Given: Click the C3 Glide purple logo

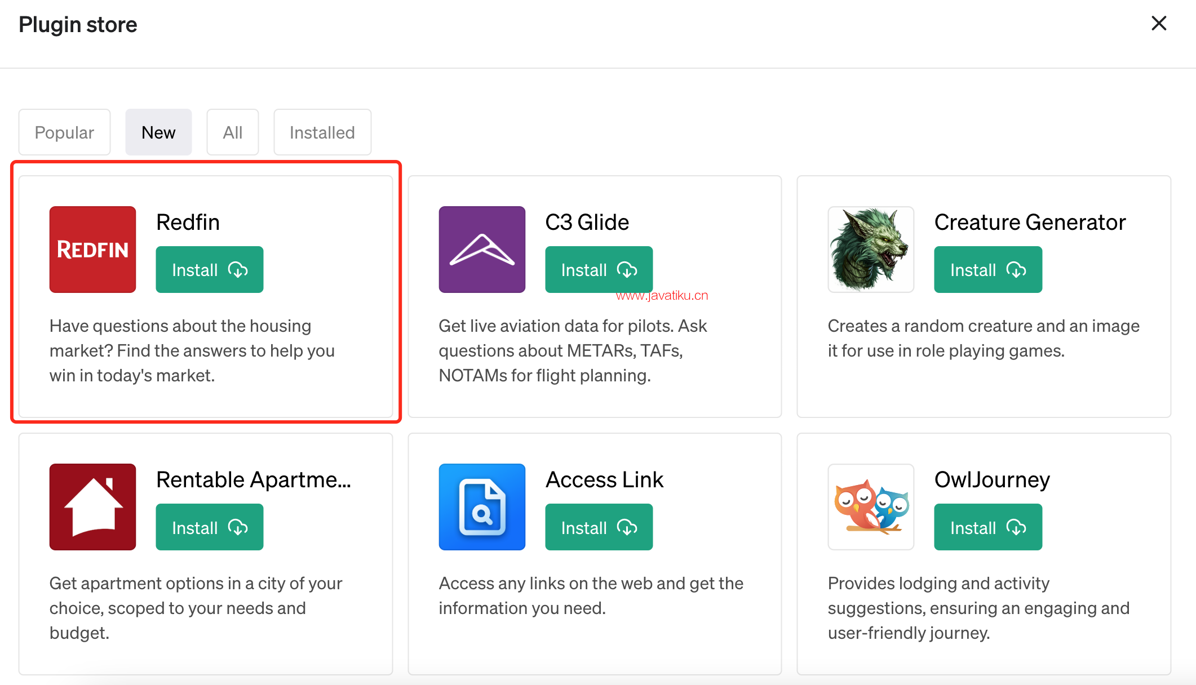Looking at the screenshot, I should coord(482,249).
